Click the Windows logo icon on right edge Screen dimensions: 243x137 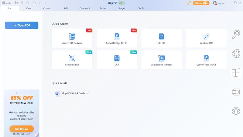[236, 73]
